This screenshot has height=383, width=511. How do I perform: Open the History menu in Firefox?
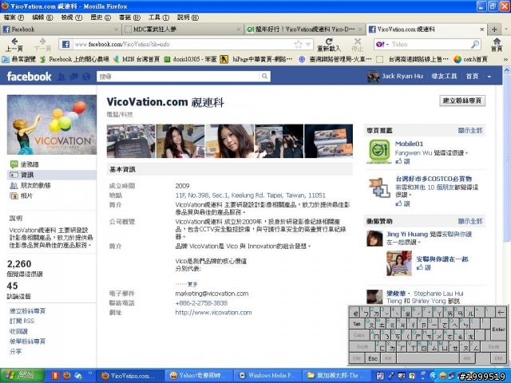point(101,18)
